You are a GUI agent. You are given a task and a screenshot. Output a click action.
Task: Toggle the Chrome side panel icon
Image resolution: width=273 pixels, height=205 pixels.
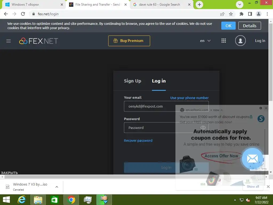[x=250, y=14]
